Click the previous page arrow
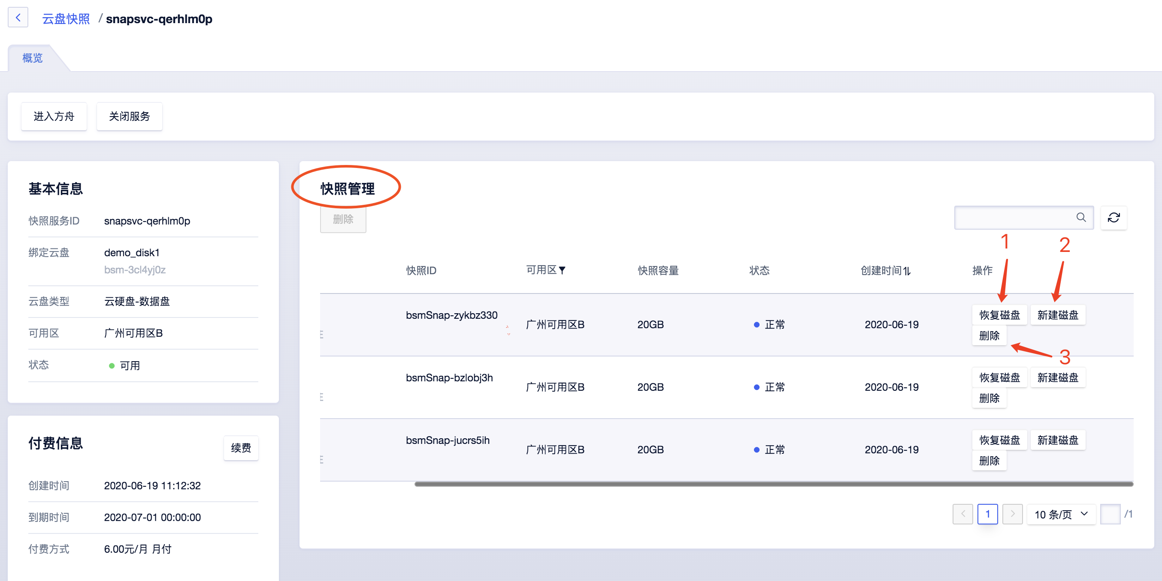The height and width of the screenshot is (581, 1162). pos(962,514)
